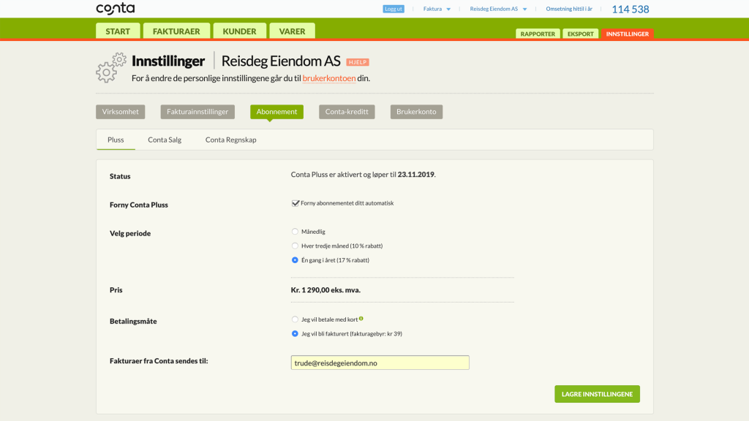Save with LAGRE INNSTILLINGENE button
The image size is (749, 421).
(597, 394)
